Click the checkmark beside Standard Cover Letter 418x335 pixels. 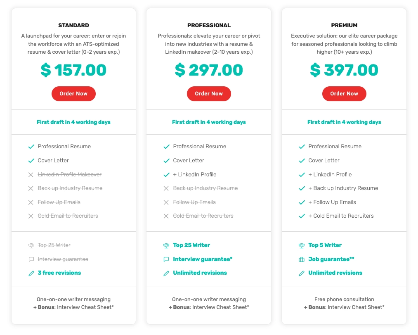(x=31, y=161)
